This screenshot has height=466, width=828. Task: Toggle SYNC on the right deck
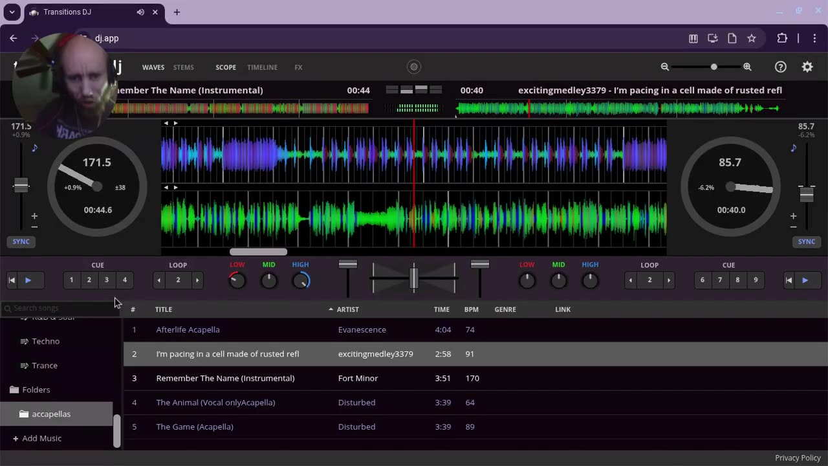[806, 241]
